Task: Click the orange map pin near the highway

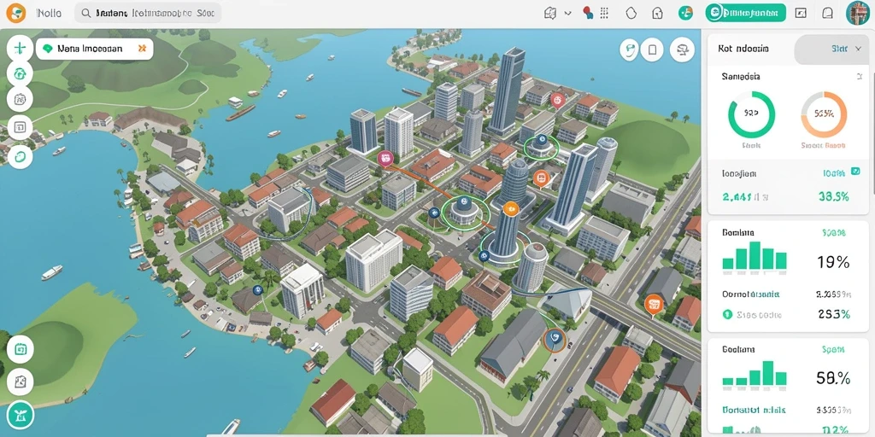Action: click(x=653, y=305)
